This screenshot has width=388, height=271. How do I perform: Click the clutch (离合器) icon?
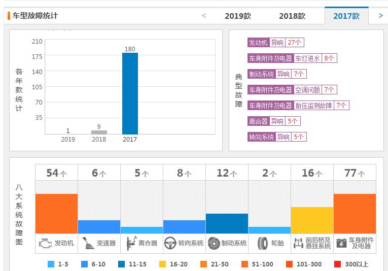pyautogui.click(x=131, y=243)
